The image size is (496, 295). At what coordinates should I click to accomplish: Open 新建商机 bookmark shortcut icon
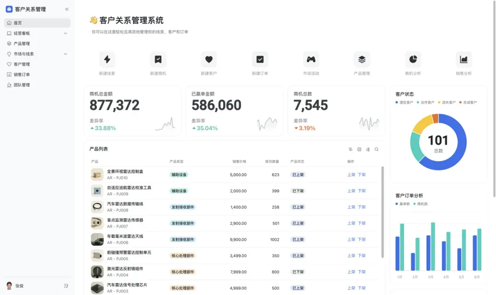[x=158, y=59]
